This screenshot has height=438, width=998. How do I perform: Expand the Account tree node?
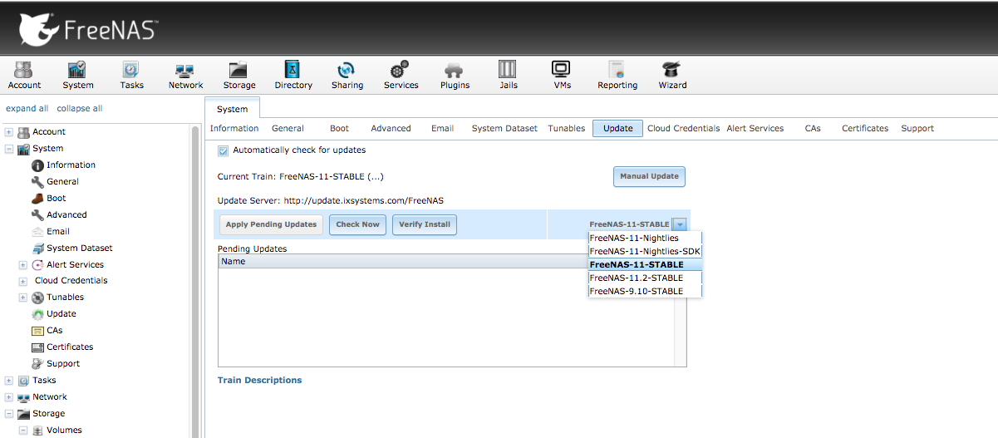pos(9,132)
